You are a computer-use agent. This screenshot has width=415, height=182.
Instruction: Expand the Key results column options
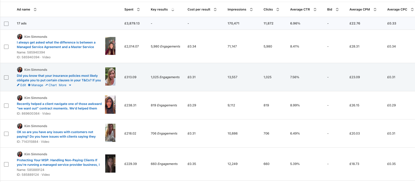point(173,10)
